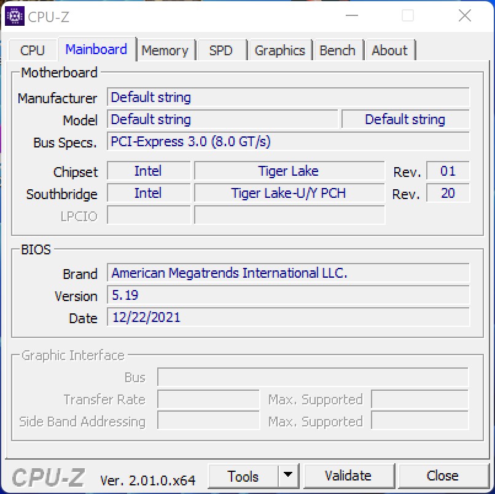Image resolution: width=495 pixels, height=494 pixels.
Task: Minimize the CPU-Z window
Action: 352,15
